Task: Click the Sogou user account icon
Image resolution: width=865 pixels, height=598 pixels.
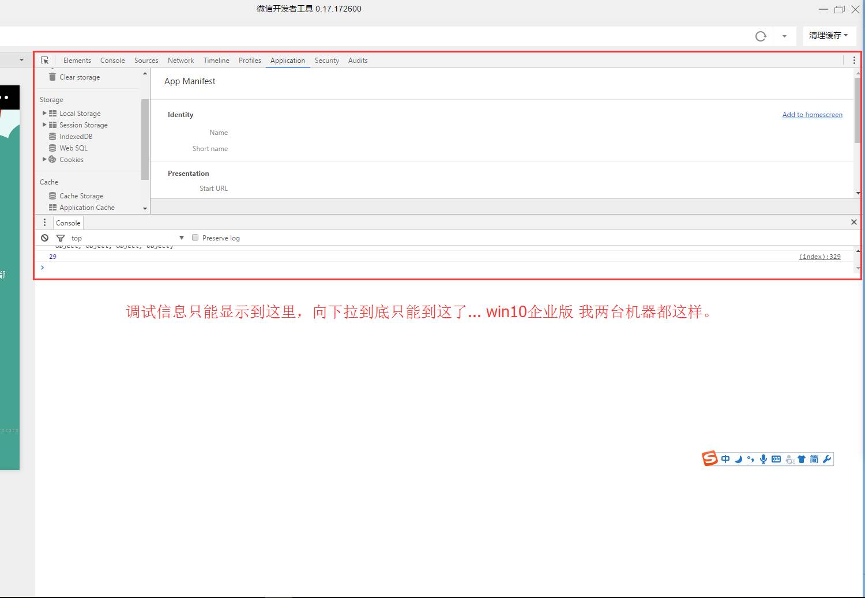Action: (790, 460)
